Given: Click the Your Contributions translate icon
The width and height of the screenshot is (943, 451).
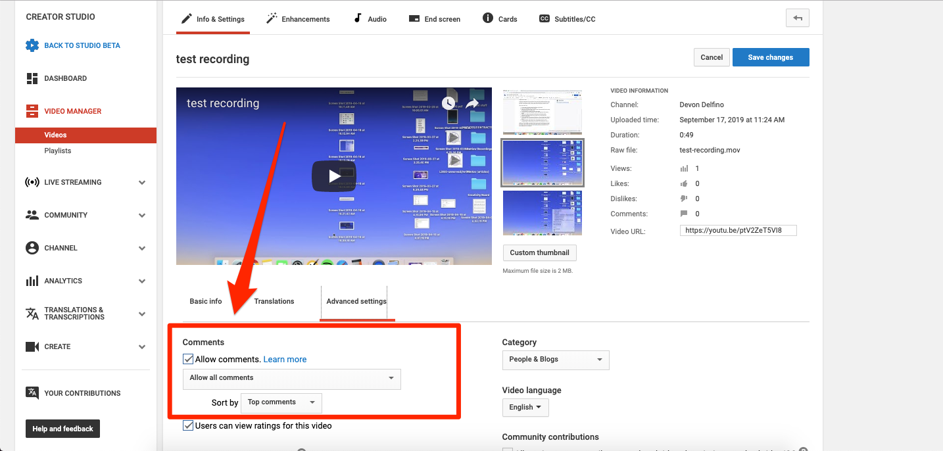Looking at the screenshot, I should (x=32, y=392).
